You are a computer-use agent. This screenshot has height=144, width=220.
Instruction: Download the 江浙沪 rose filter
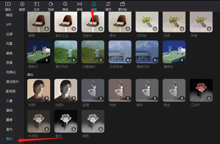209,98
